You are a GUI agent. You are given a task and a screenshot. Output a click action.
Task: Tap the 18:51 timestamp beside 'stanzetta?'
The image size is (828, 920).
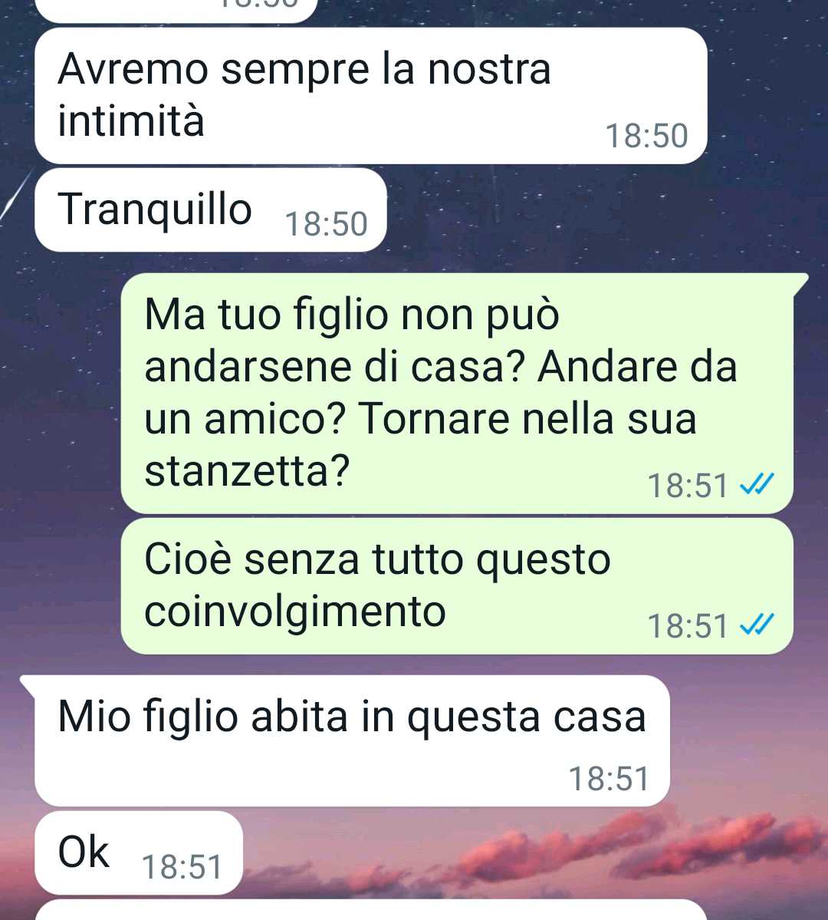[687, 486]
